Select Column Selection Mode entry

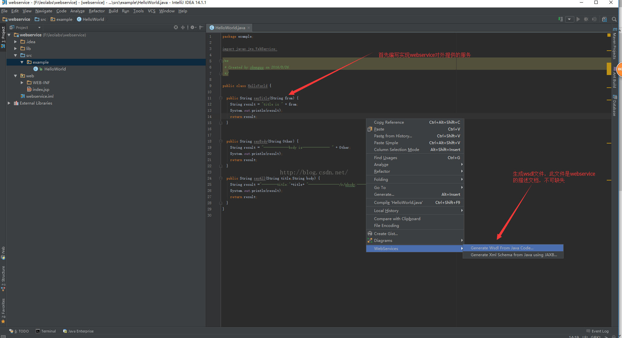pyautogui.click(x=415, y=149)
